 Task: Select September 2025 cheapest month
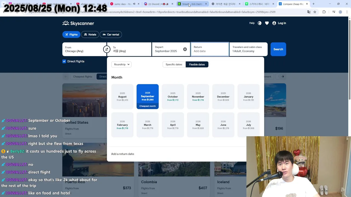point(148,97)
